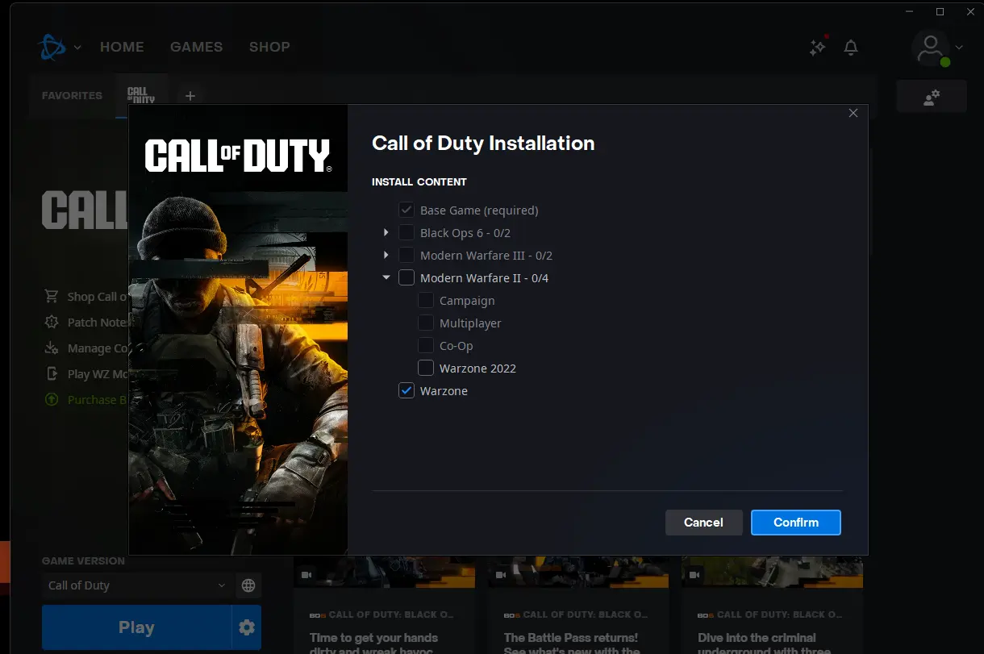Cancel the Call of Duty installation

[703, 523]
